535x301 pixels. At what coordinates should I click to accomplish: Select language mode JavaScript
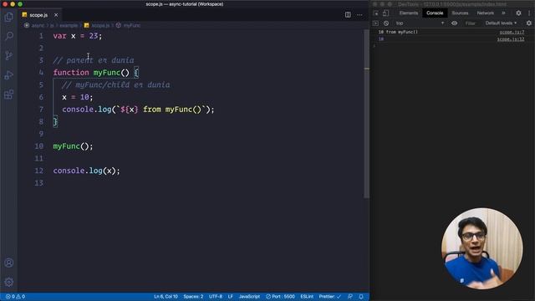click(249, 297)
